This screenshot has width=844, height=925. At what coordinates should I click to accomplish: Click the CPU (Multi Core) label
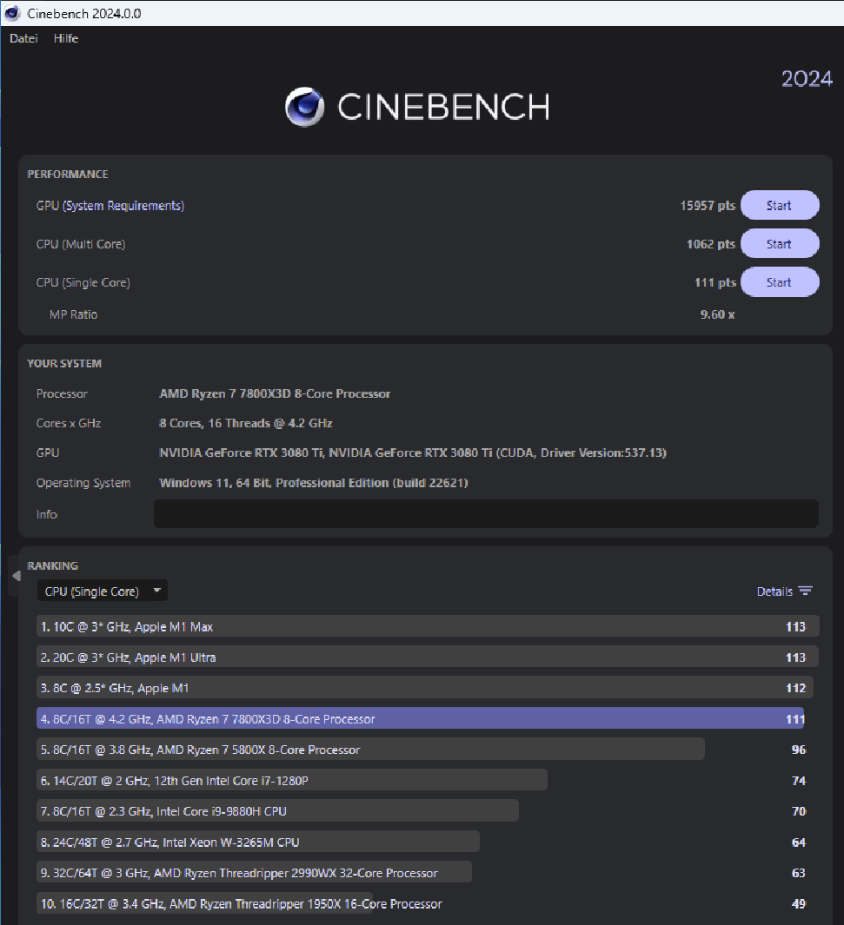pyautogui.click(x=81, y=244)
